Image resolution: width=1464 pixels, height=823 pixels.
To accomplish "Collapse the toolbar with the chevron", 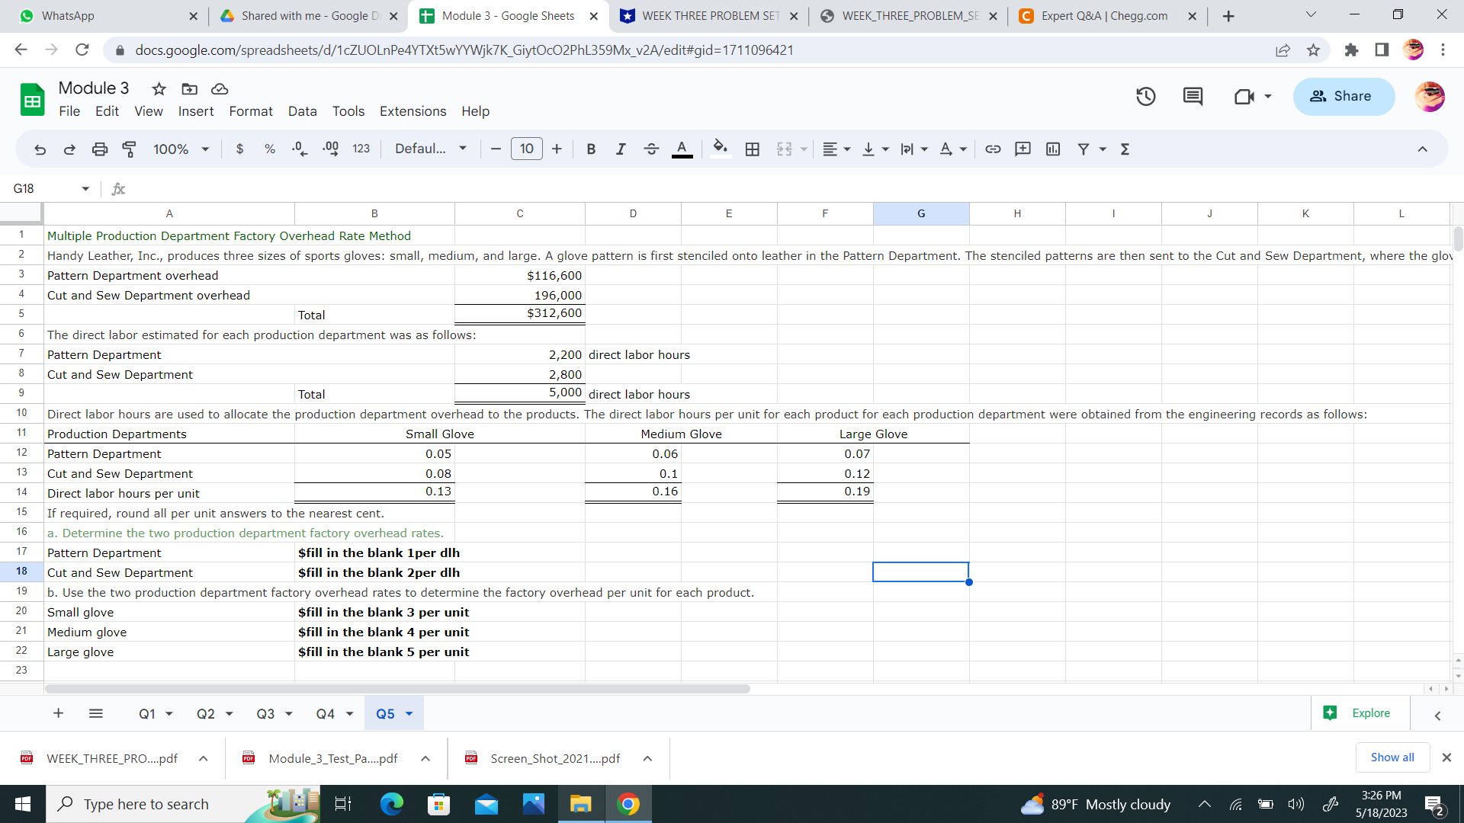I will click(1422, 149).
